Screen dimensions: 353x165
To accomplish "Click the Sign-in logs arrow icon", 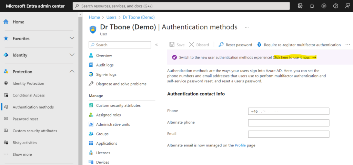I will (x=91, y=74).
